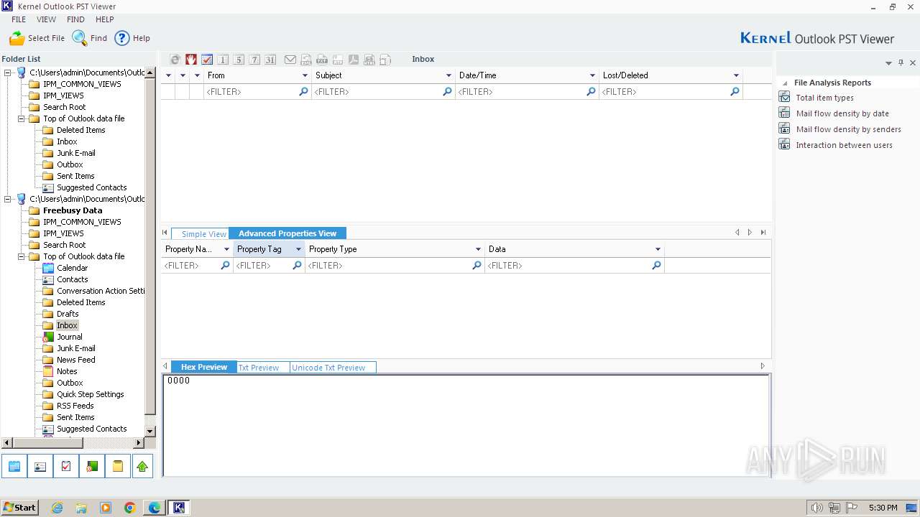The height and width of the screenshot is (517, 920).
Task: Open the Lost/Deleted column dropdown
Action: point(736,75)
